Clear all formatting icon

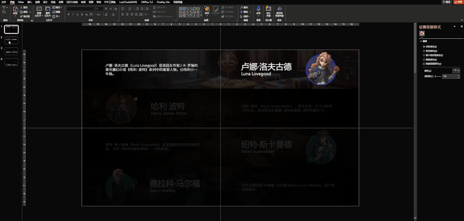(x=116, y=9)
